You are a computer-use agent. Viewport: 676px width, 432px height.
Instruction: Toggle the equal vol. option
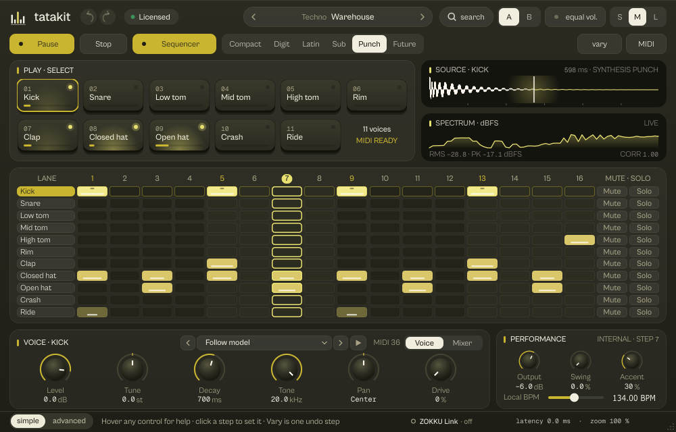(x=575, y=17)
